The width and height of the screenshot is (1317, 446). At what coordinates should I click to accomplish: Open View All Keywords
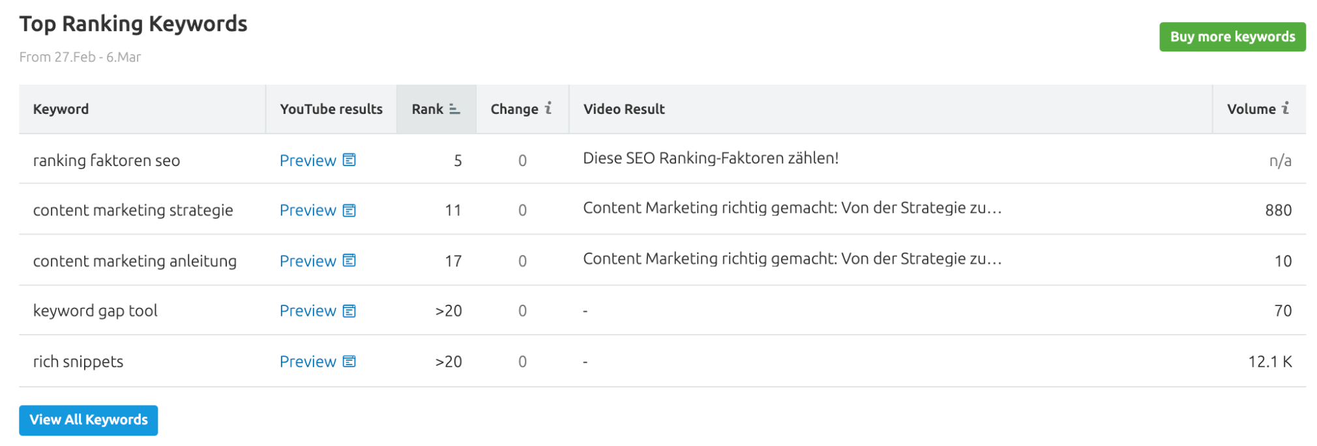(x=89, y=420)
